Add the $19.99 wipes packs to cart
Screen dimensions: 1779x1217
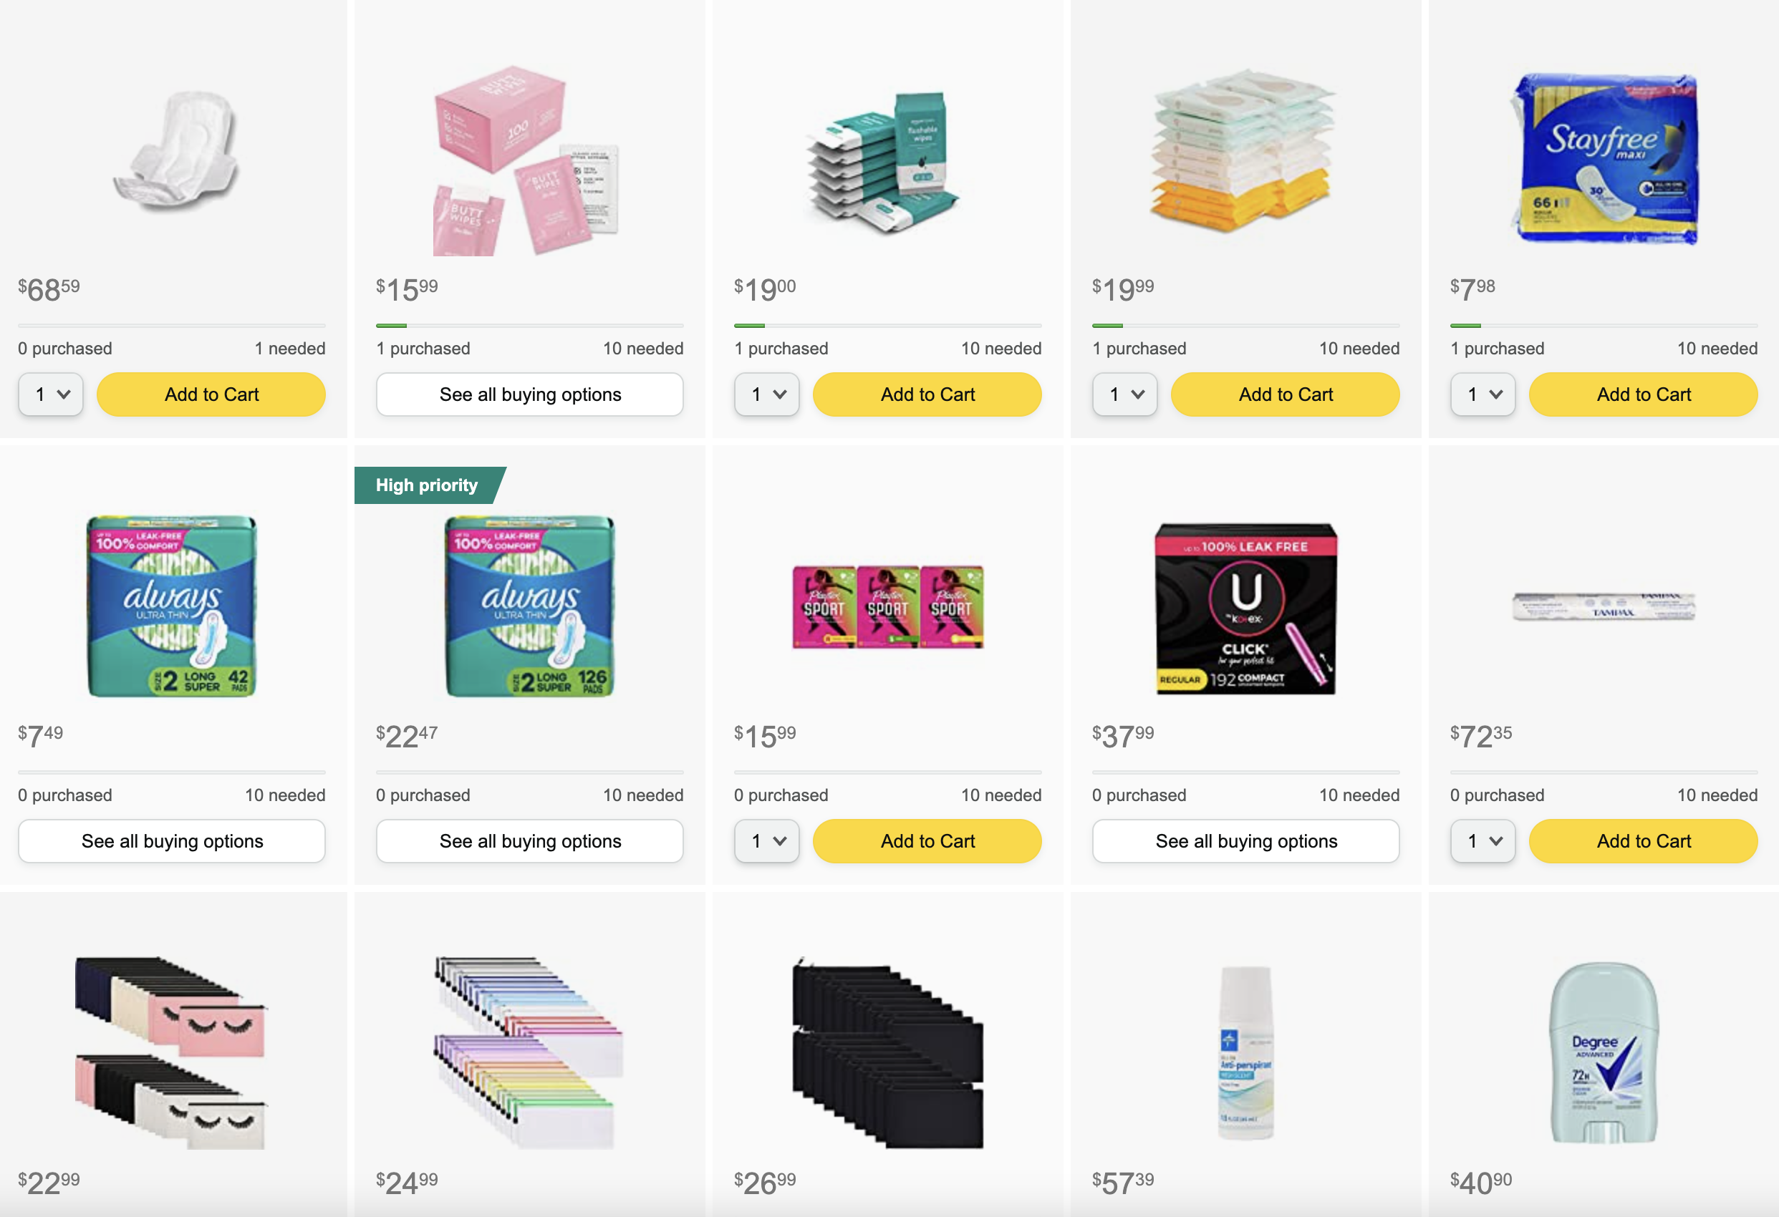point(1286,394)
